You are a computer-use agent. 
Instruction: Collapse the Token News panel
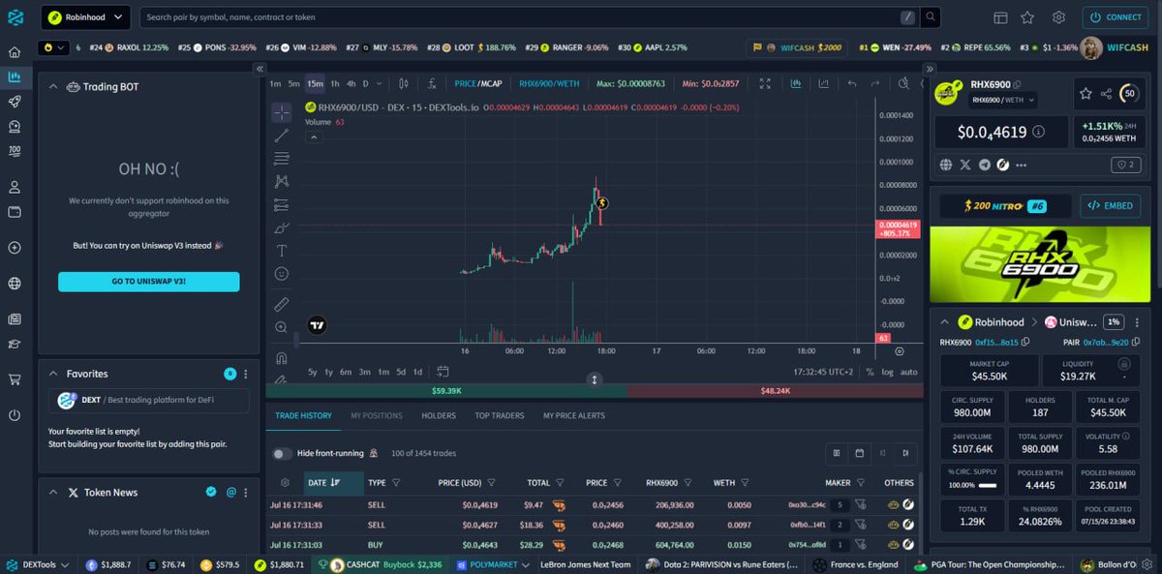[54, 493]
